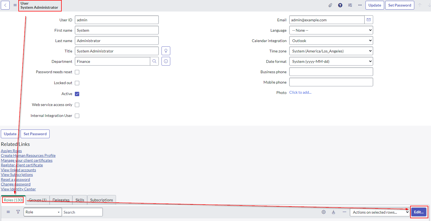Open the help question mark icon
The width and height of the screenshot is (431, 221).
(340, 5)
